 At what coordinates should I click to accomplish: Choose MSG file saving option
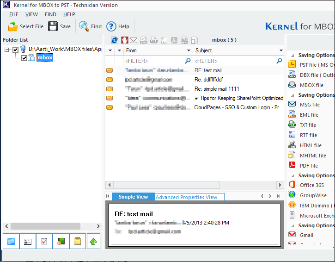coord(304,105)
